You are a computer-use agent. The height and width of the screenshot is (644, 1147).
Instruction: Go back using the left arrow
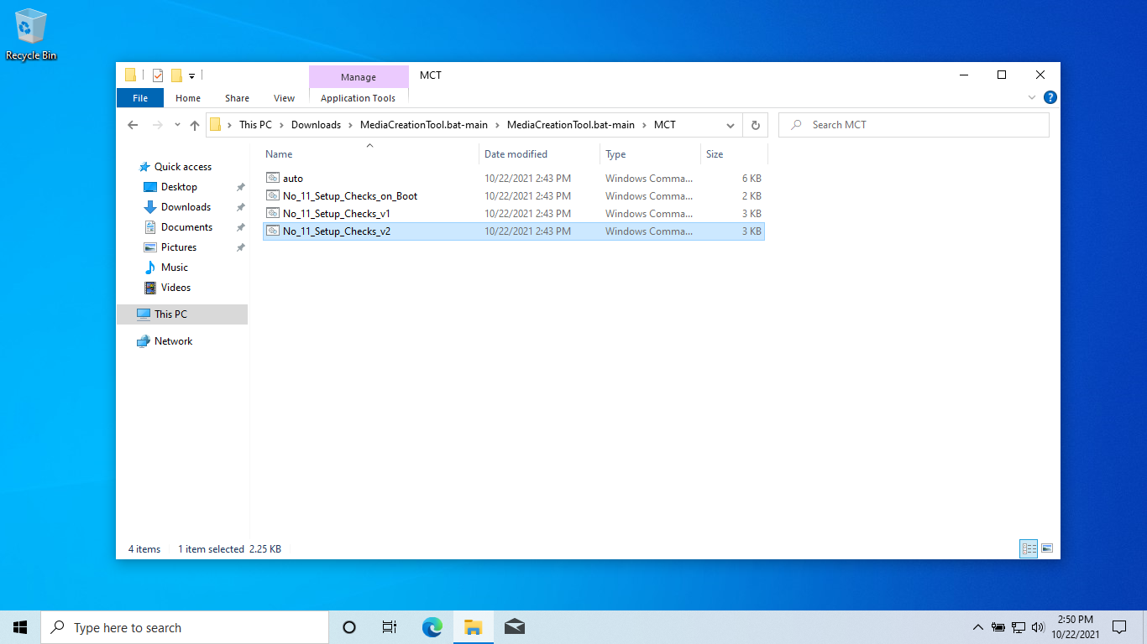[133, 125]
